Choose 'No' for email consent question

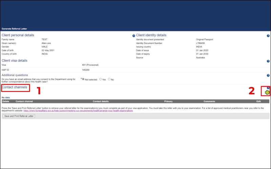pos(109,79)
